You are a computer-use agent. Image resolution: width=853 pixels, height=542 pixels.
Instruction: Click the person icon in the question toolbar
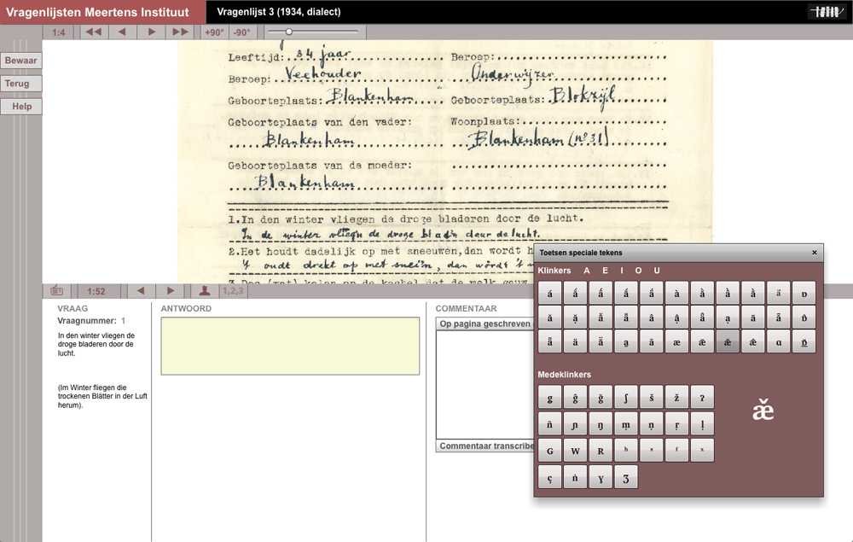click(205, 291)
